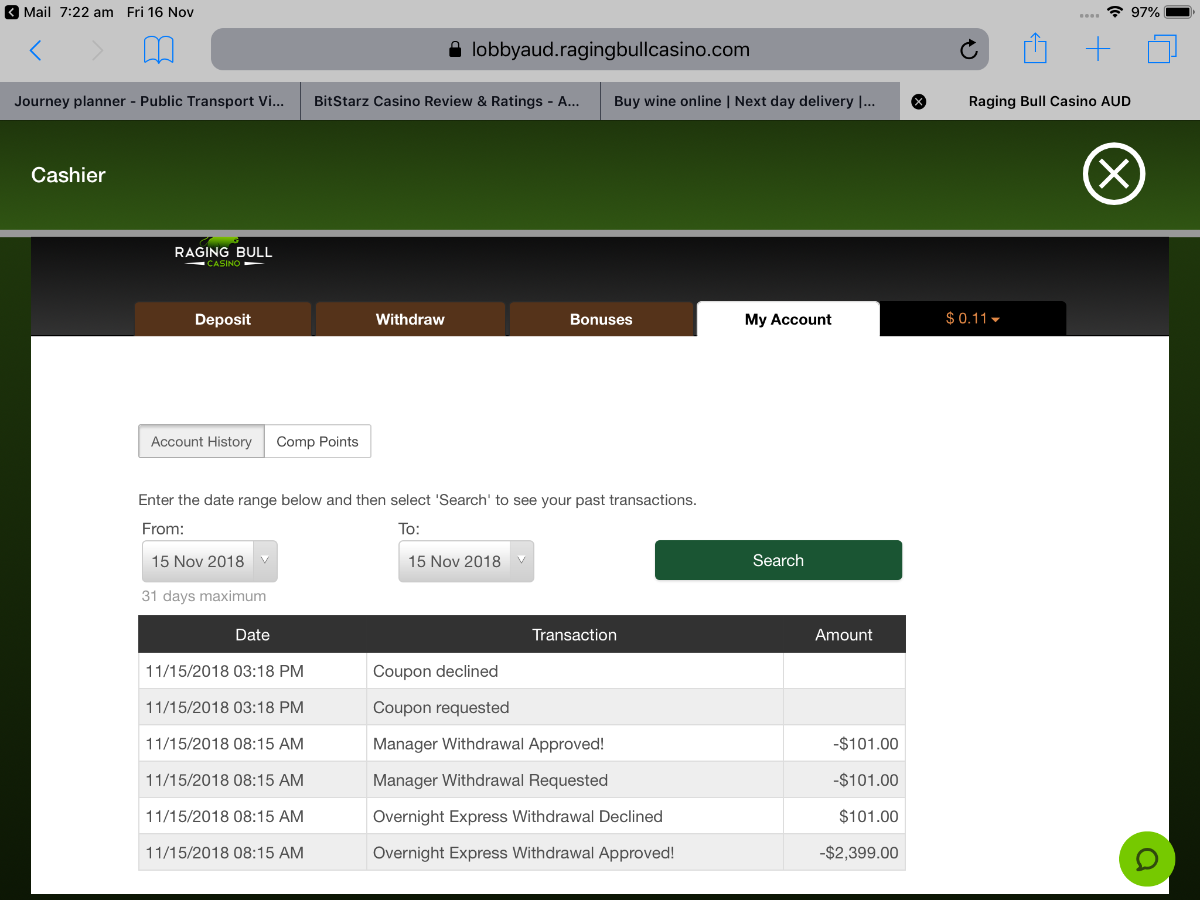Open the Bonuses tab
1200x900 pixels.
point(601,319)
